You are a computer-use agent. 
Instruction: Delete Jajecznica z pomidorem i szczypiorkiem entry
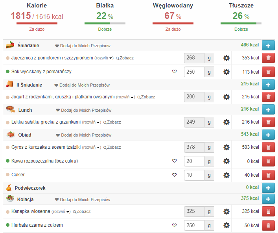[268, 58]
